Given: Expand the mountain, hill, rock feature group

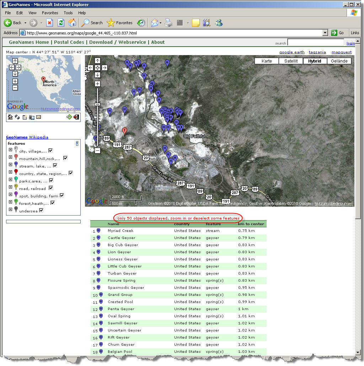Looking at the screenshot, I should click(x=11, y=158).
